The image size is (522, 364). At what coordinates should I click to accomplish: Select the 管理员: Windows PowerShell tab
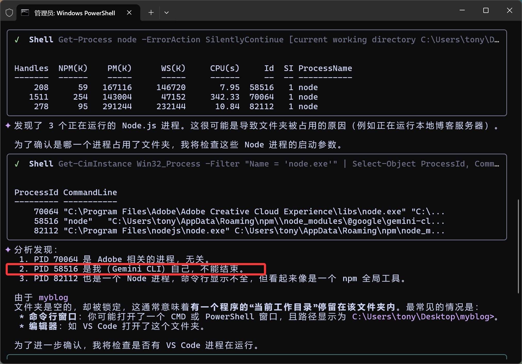pyautogui.click(x=75, y=13)
